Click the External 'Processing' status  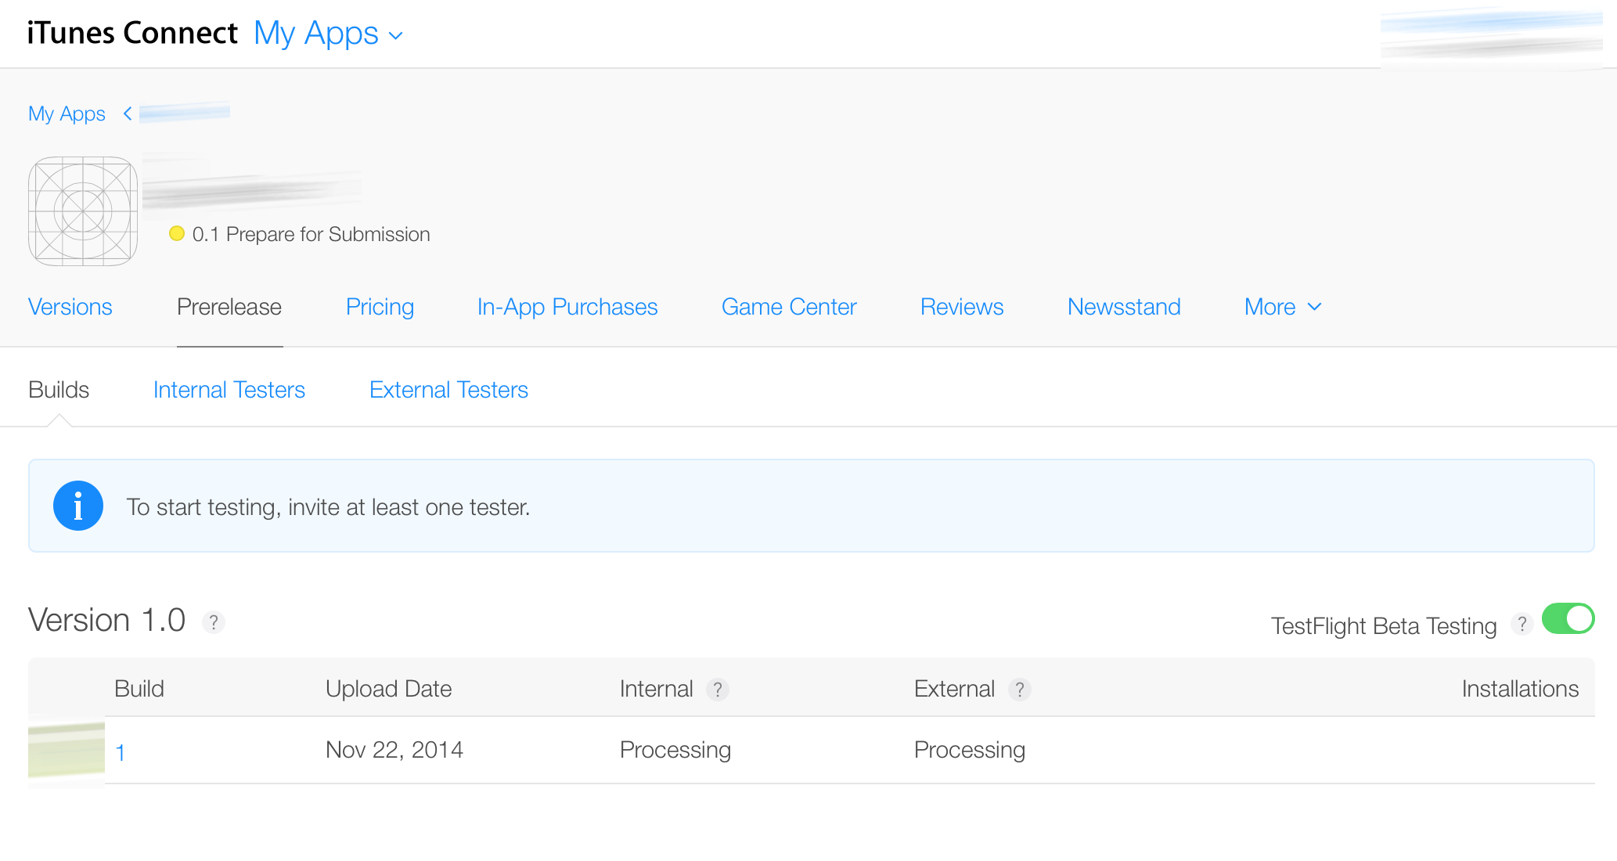click(x=970, y=750)
